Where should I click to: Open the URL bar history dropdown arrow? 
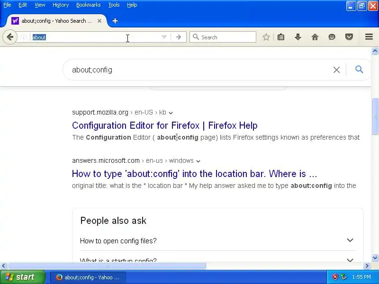[164, 37]
